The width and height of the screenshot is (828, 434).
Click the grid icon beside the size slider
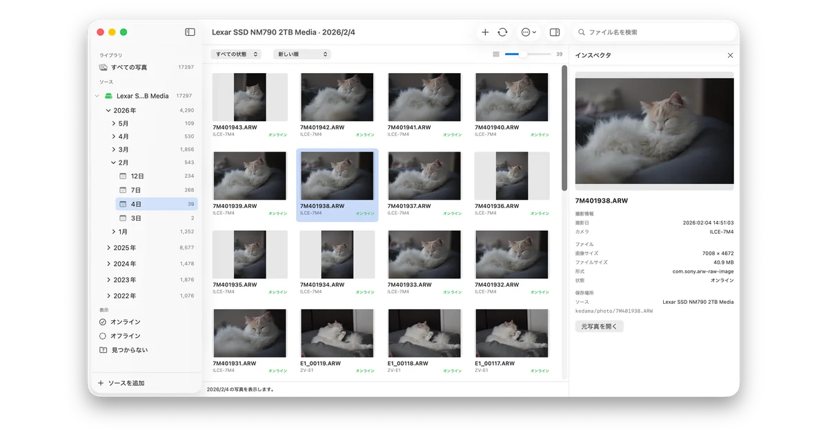point(496,54)
